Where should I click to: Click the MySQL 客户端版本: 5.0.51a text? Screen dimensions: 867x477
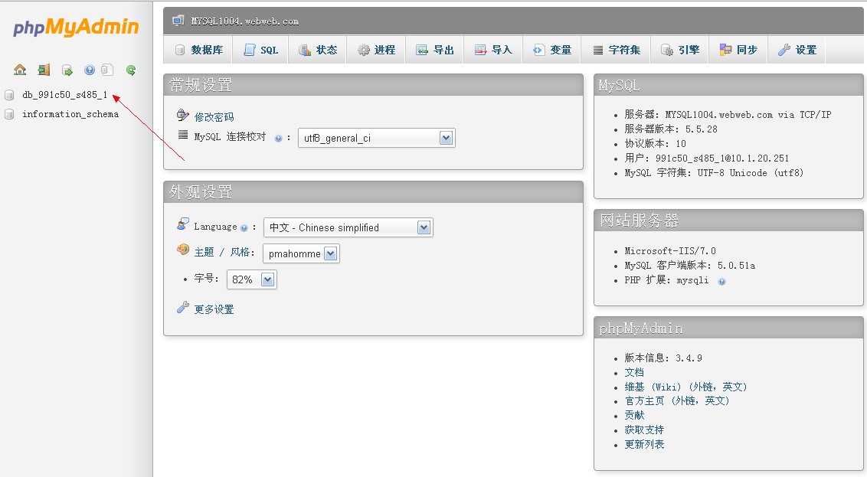click(x=689, y=266)
